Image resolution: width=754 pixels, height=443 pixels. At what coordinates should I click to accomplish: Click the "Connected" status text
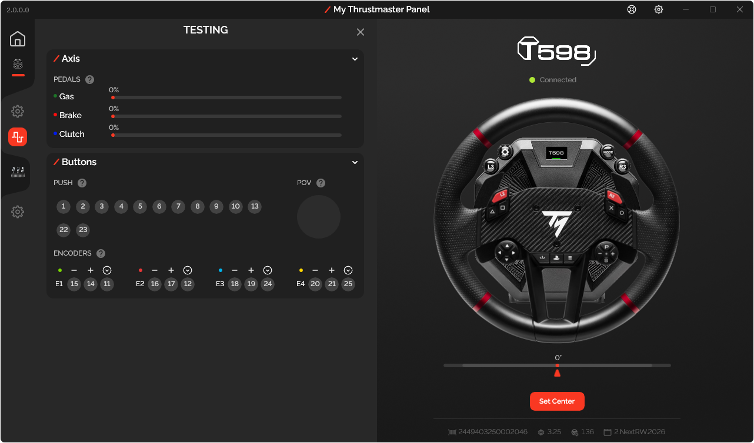(558, 80)
